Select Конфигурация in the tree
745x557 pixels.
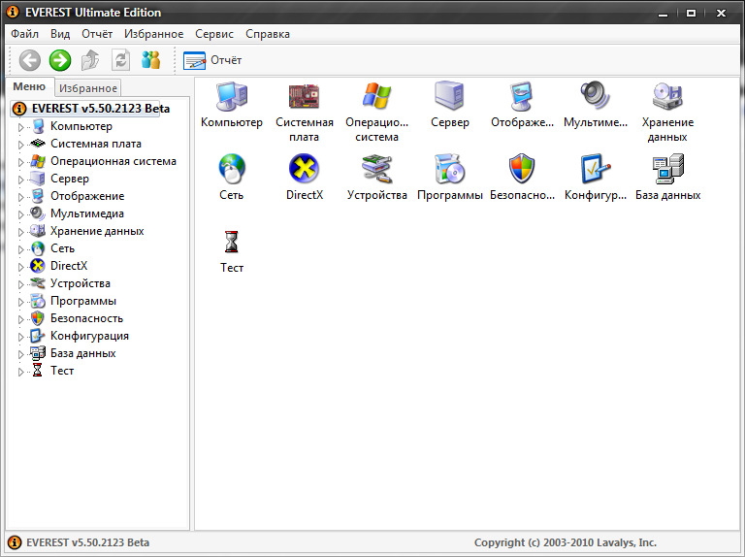[89, 336]
